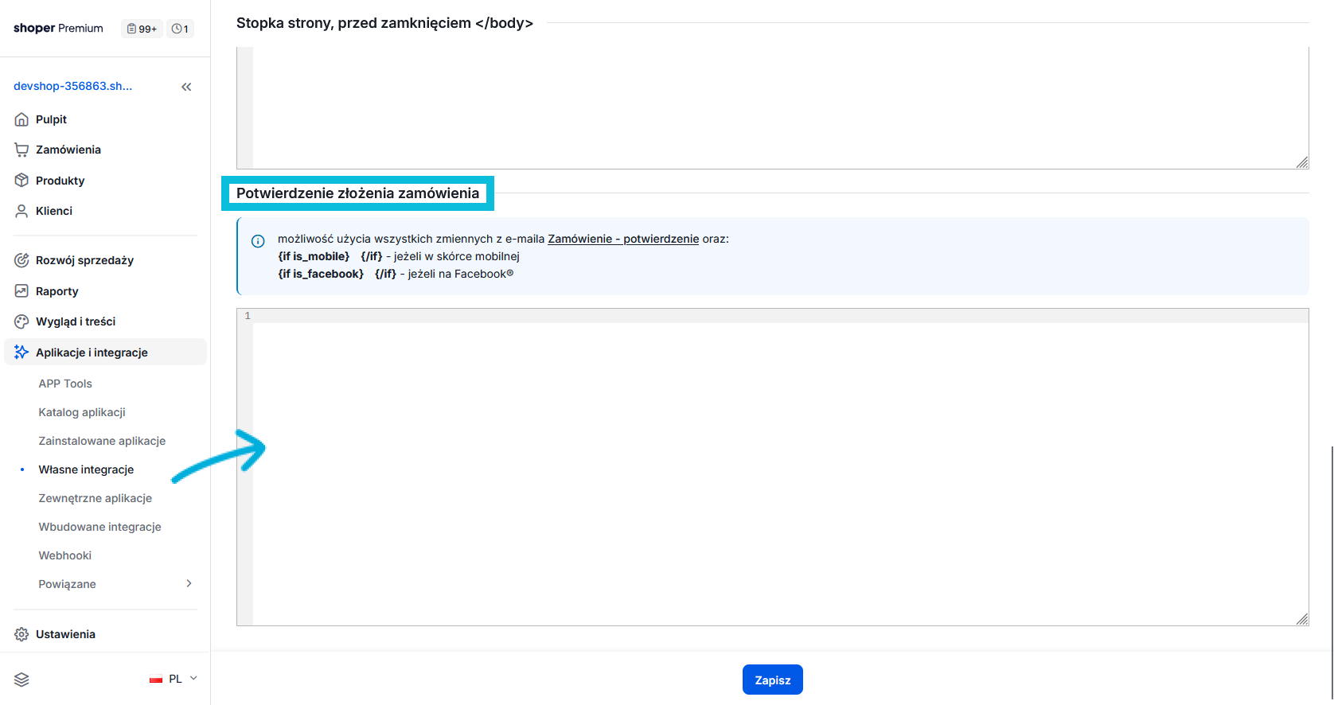Grab the resize handle of confirmation editor
The width and height of the screenshot is (1334, 705).
tap(1302, 619)
